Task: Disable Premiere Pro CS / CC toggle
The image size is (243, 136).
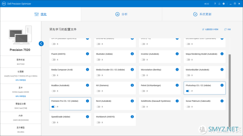Action: (x=54, y=107)
